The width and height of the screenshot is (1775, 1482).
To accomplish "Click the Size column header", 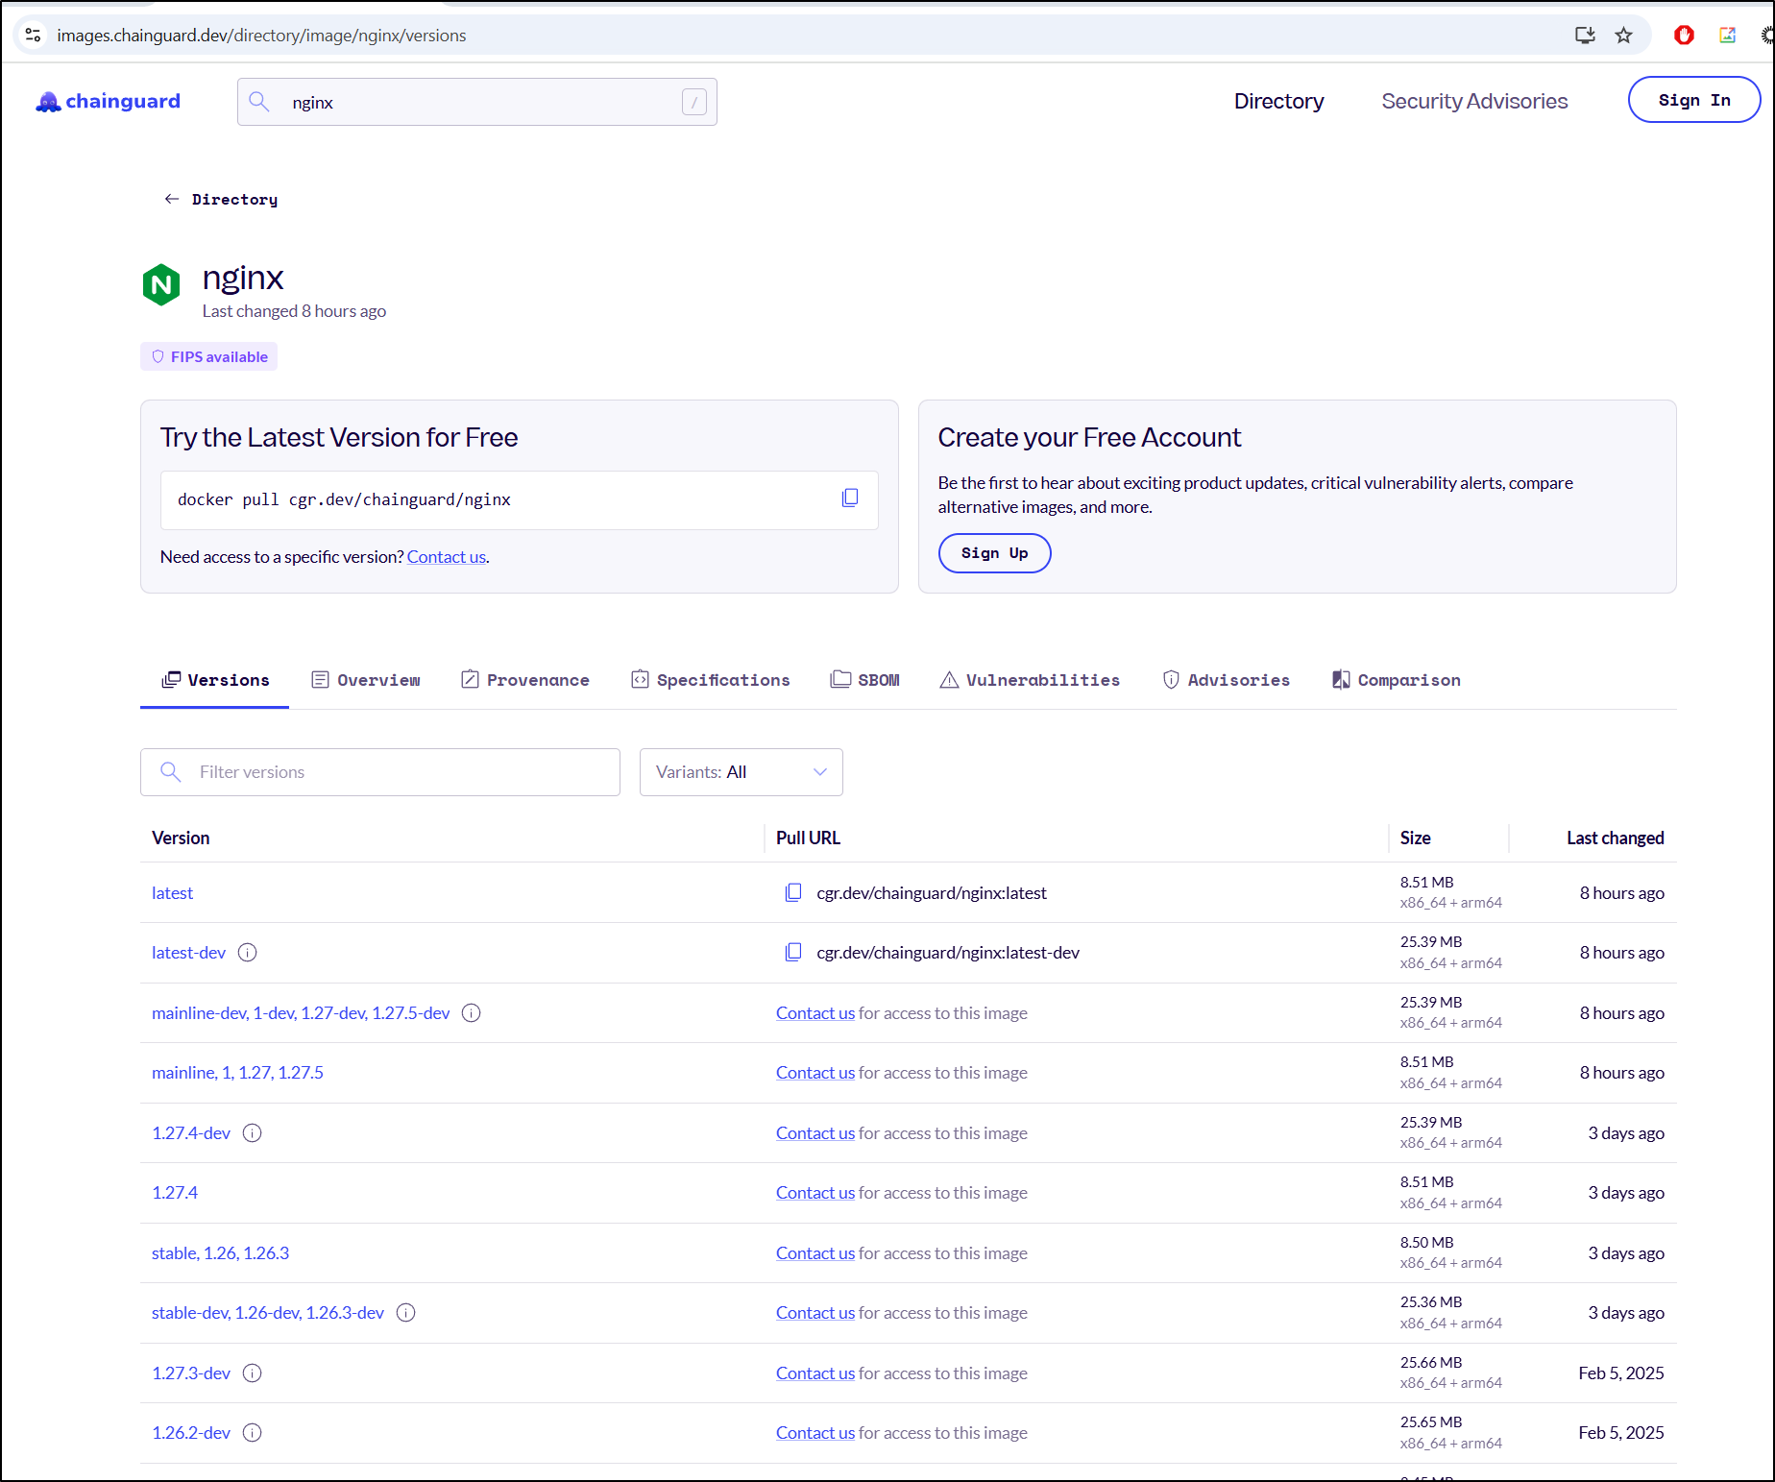I will point(1415,838).
